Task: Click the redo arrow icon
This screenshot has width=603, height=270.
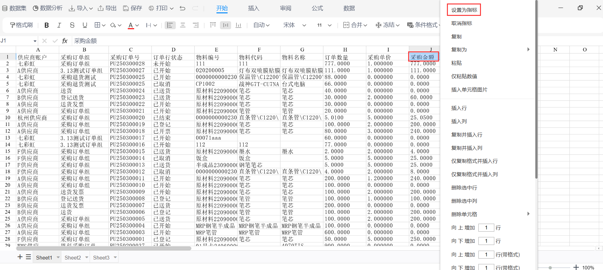Action: (195, 8)
